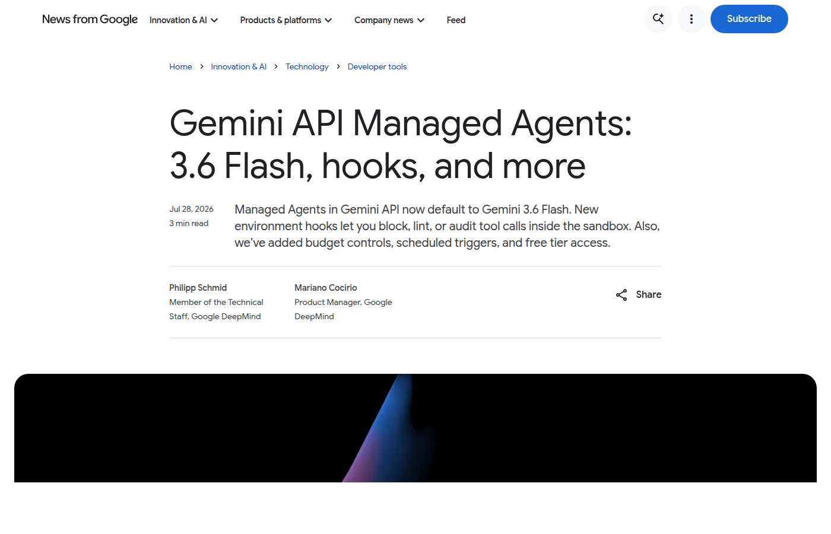The image size is (831, 534).
Task: Go to News from Google homepage logo
Action: [90, 20]
